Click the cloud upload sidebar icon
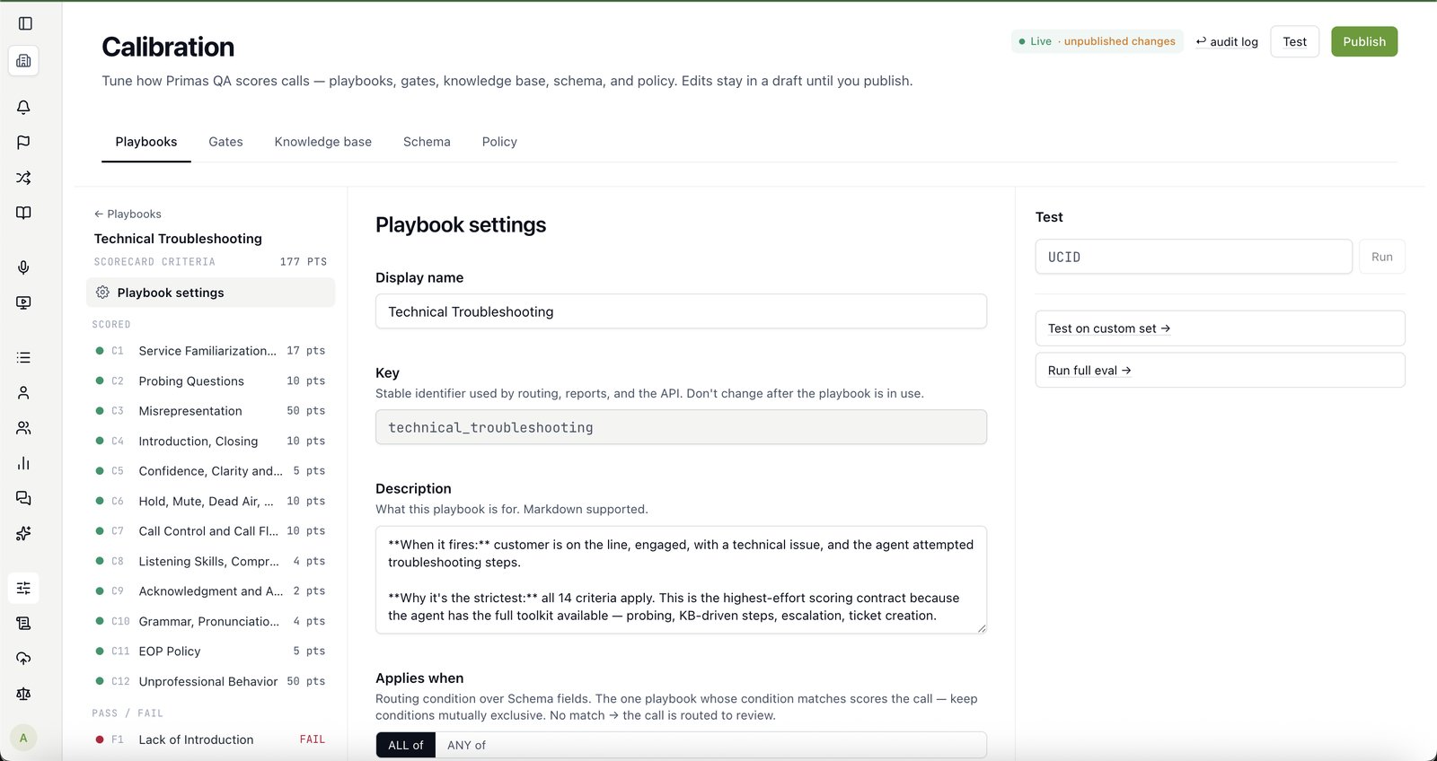 (x=23, y=659)
